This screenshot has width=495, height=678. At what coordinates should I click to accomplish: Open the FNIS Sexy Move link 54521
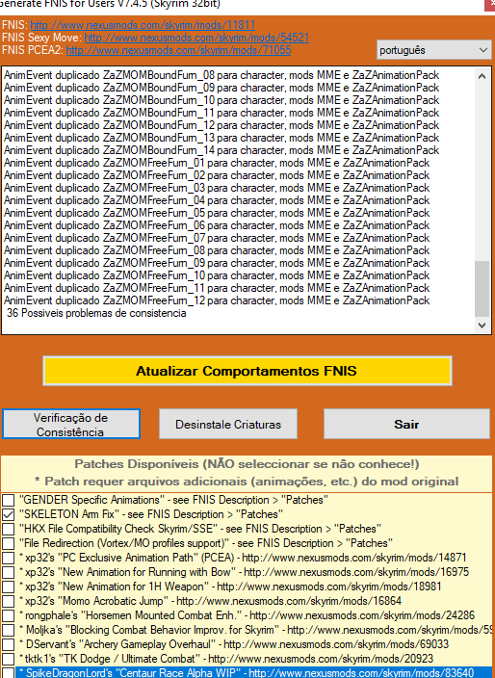coord(196,38)
